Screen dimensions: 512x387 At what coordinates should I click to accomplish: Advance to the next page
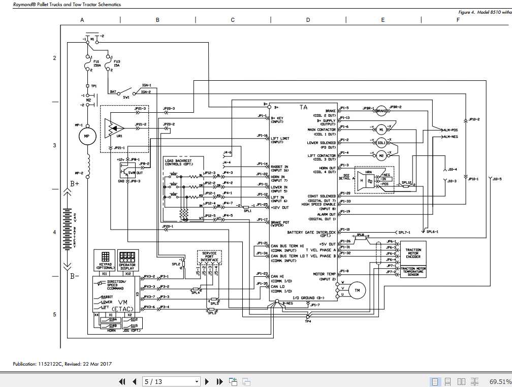point(207,381)
